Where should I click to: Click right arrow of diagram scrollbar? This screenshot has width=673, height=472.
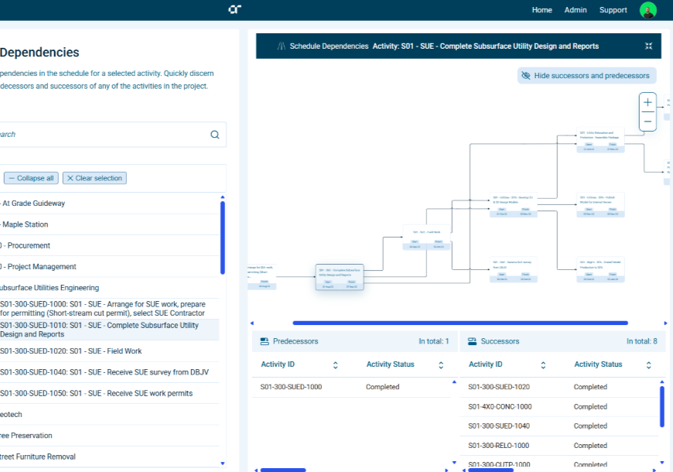(666, 323)
